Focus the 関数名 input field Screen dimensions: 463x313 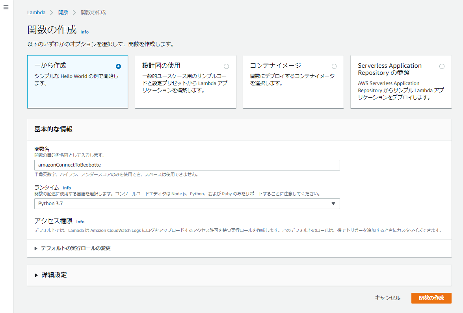(x=187, y=165)
